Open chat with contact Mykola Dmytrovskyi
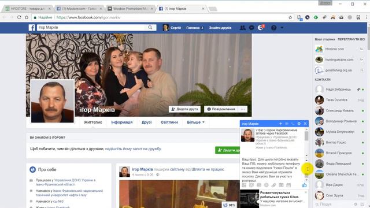 [x=339, y=132]
